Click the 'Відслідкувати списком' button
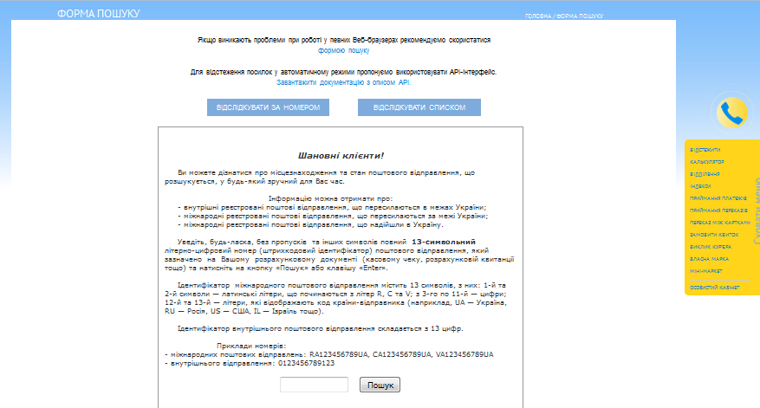Screen dimensions: 760x408 [x=419, y=107]
